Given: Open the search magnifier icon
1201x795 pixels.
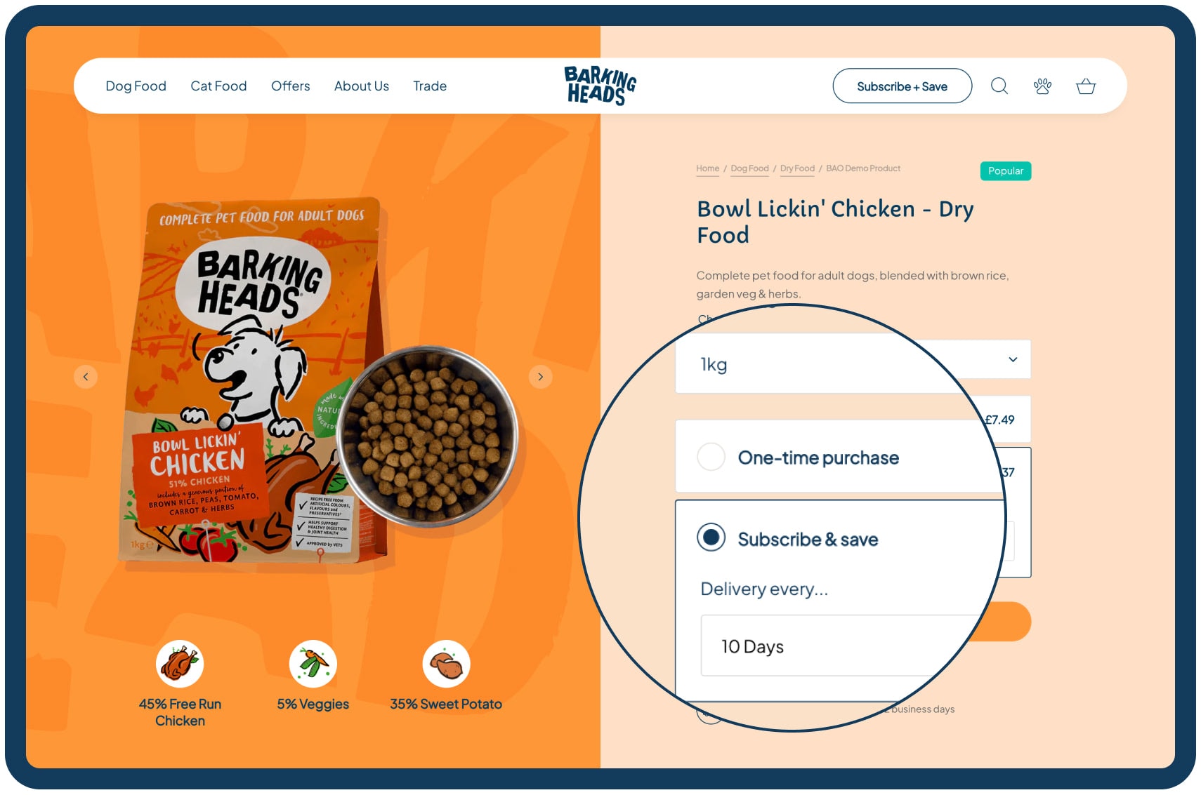Looking at the screenshot, I should 999,86.
